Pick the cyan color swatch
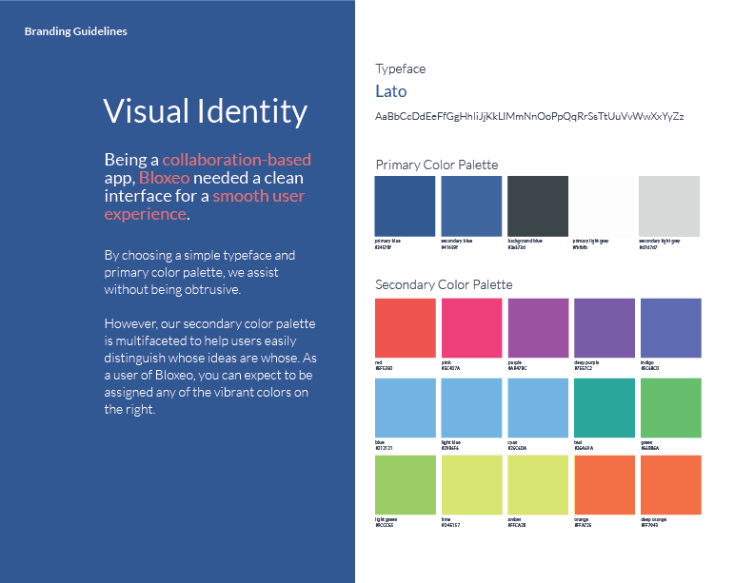Image resolution: width=754 pixels, height=583 pixels. pos(538,408)
